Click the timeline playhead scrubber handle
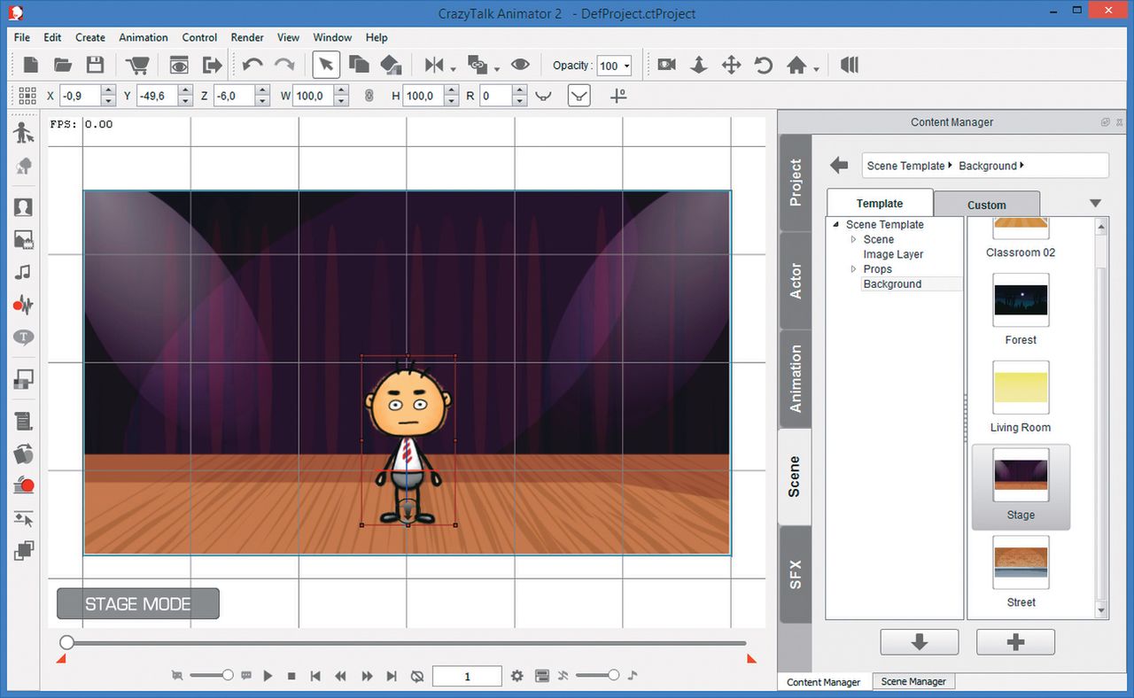This screenshot has height=698, width=1134. [x=66, y=643]
